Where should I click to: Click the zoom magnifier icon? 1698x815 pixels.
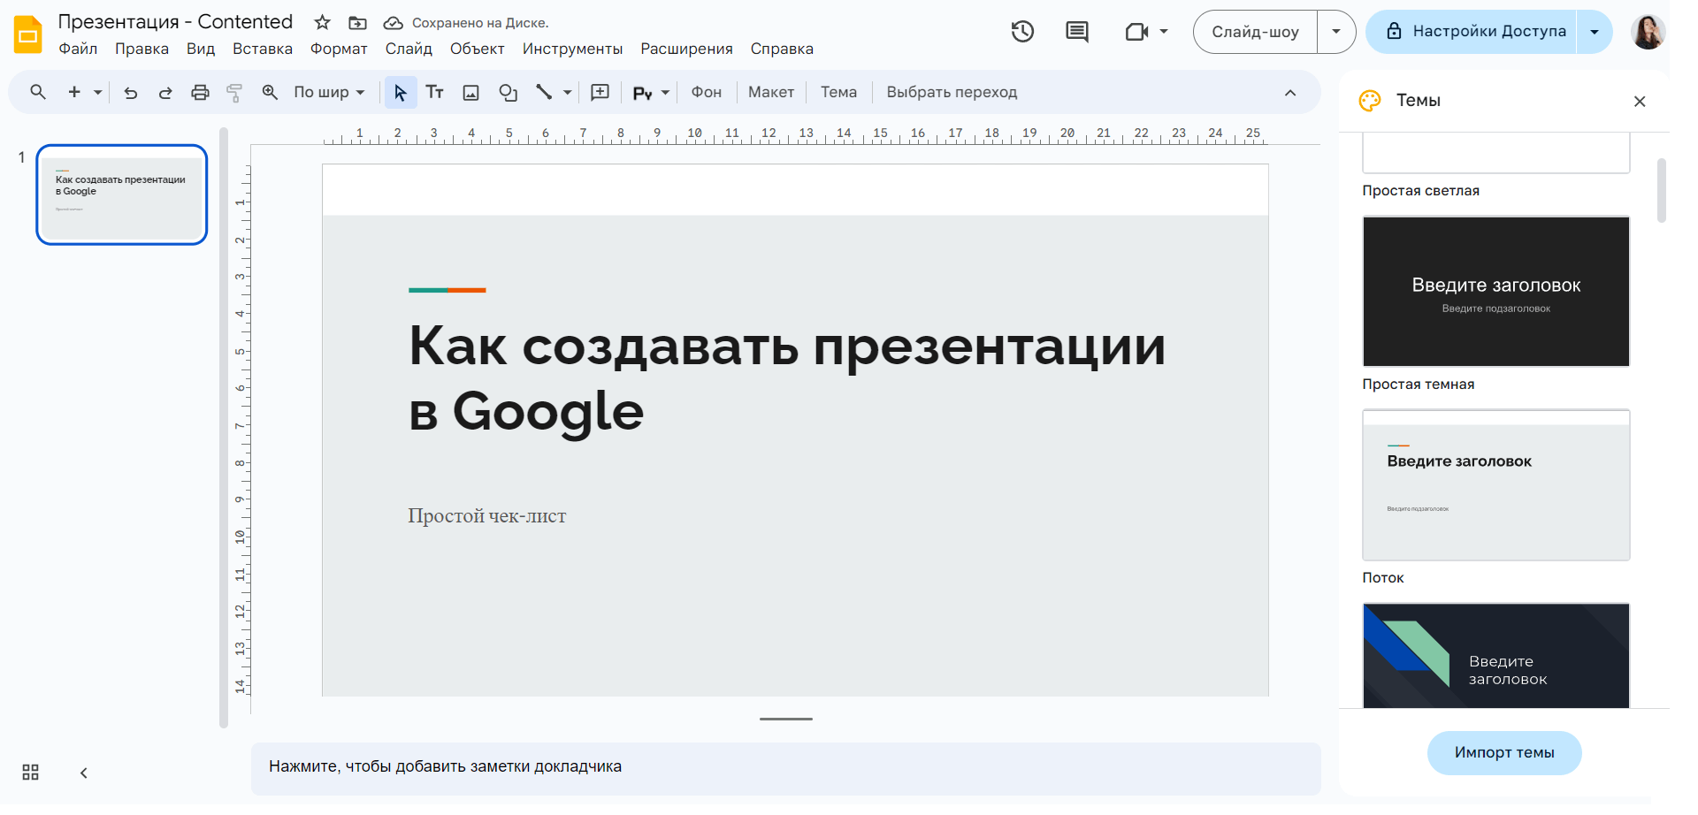pyautogui.click(x=270, y=92)
